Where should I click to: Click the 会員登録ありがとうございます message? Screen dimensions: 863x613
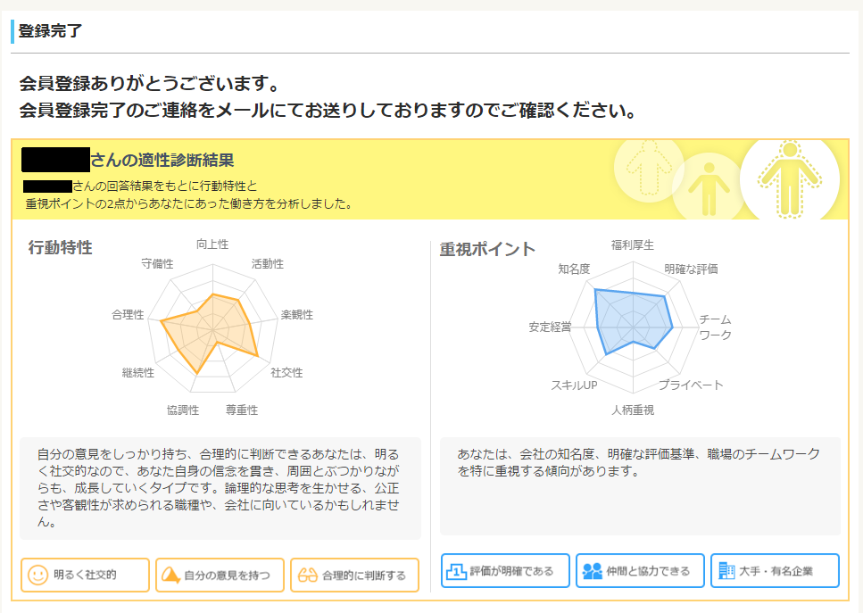[150, 84]
